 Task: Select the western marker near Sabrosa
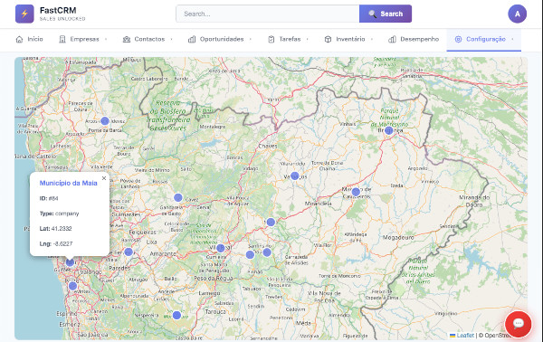pos(250,255)
